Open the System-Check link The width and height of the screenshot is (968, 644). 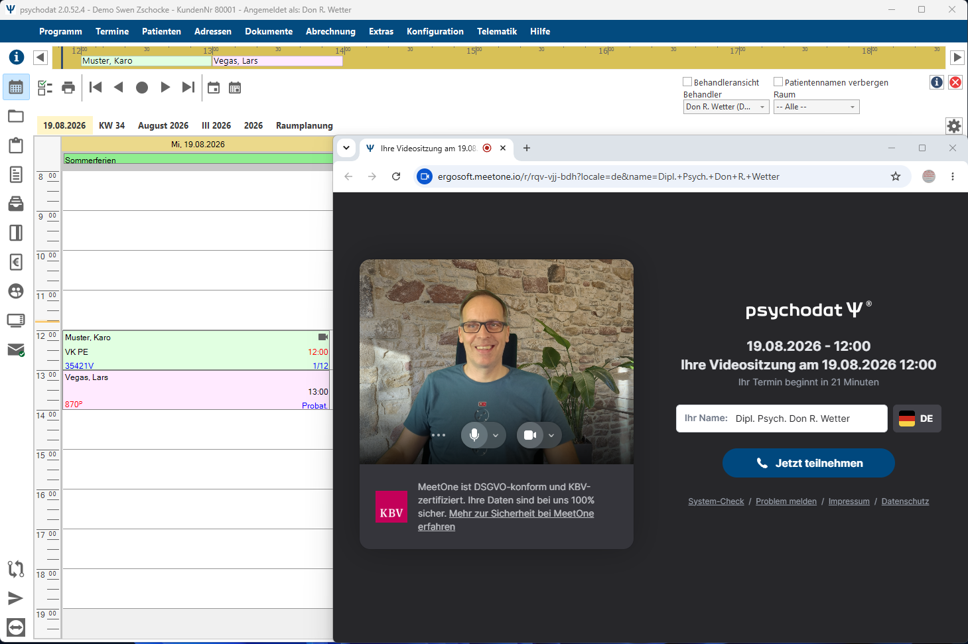(716, 501)
